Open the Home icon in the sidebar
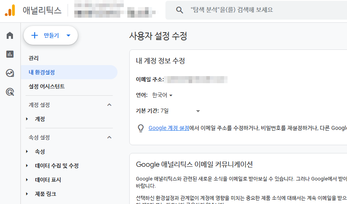 tap(10, 35)
